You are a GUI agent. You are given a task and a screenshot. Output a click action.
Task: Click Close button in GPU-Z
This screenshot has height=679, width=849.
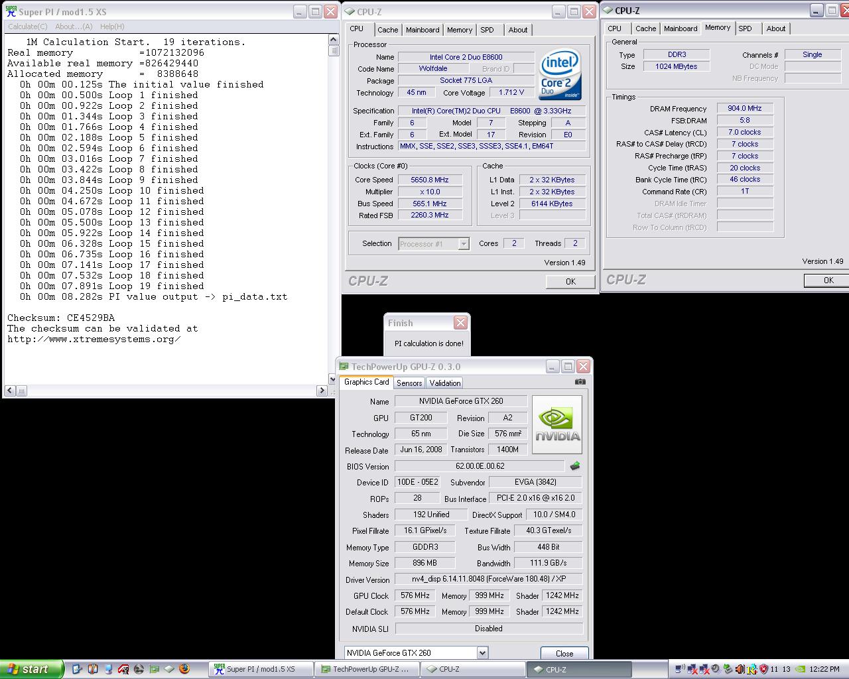[x=564, y=653]
